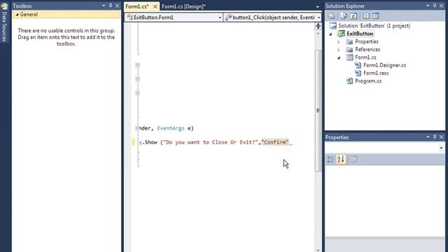Collapse the General group in Toolbox
This screenshot has width=448, height=252.
click(x=17, y=15)
